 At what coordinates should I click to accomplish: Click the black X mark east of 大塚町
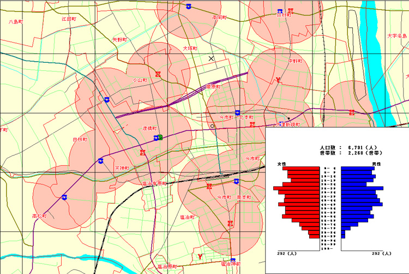(x=211, y=58)
